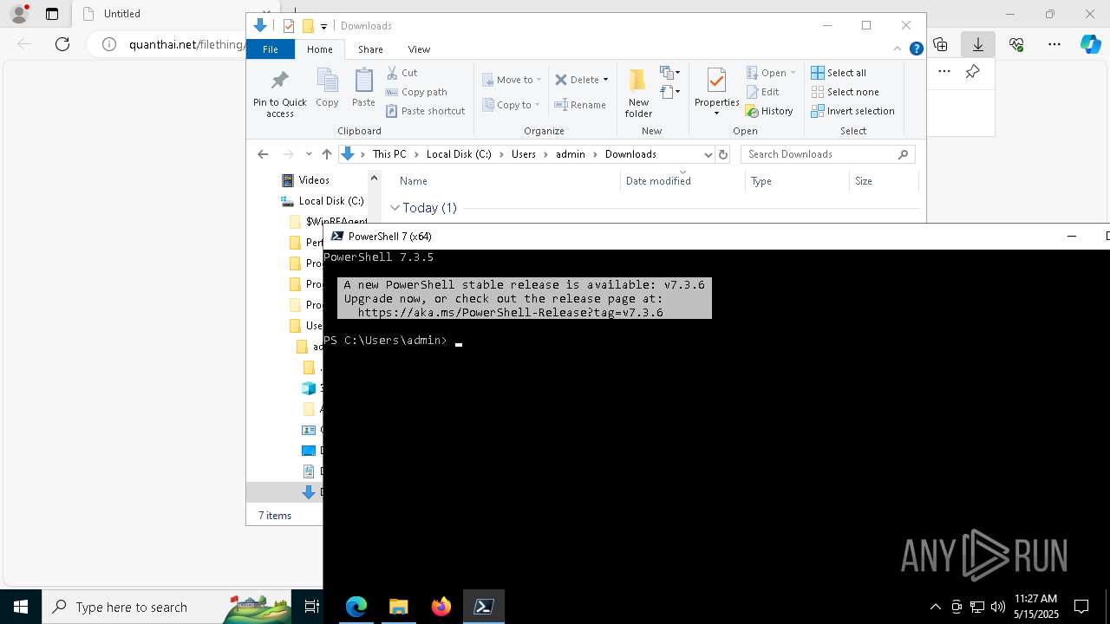Click Edge Downloads toolbar icon

(x=977, y=44)
